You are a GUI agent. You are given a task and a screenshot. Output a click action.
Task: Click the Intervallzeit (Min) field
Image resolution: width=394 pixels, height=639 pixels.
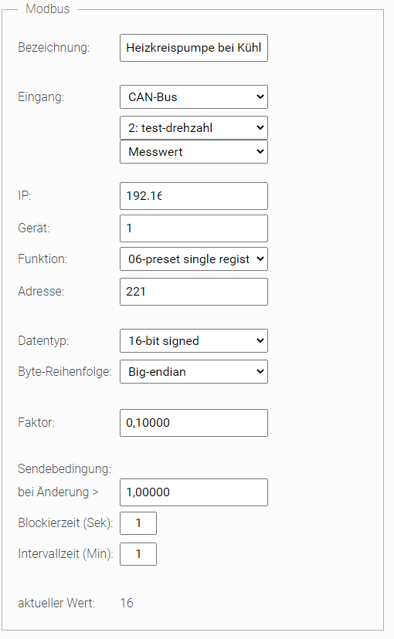click(138, 554)
